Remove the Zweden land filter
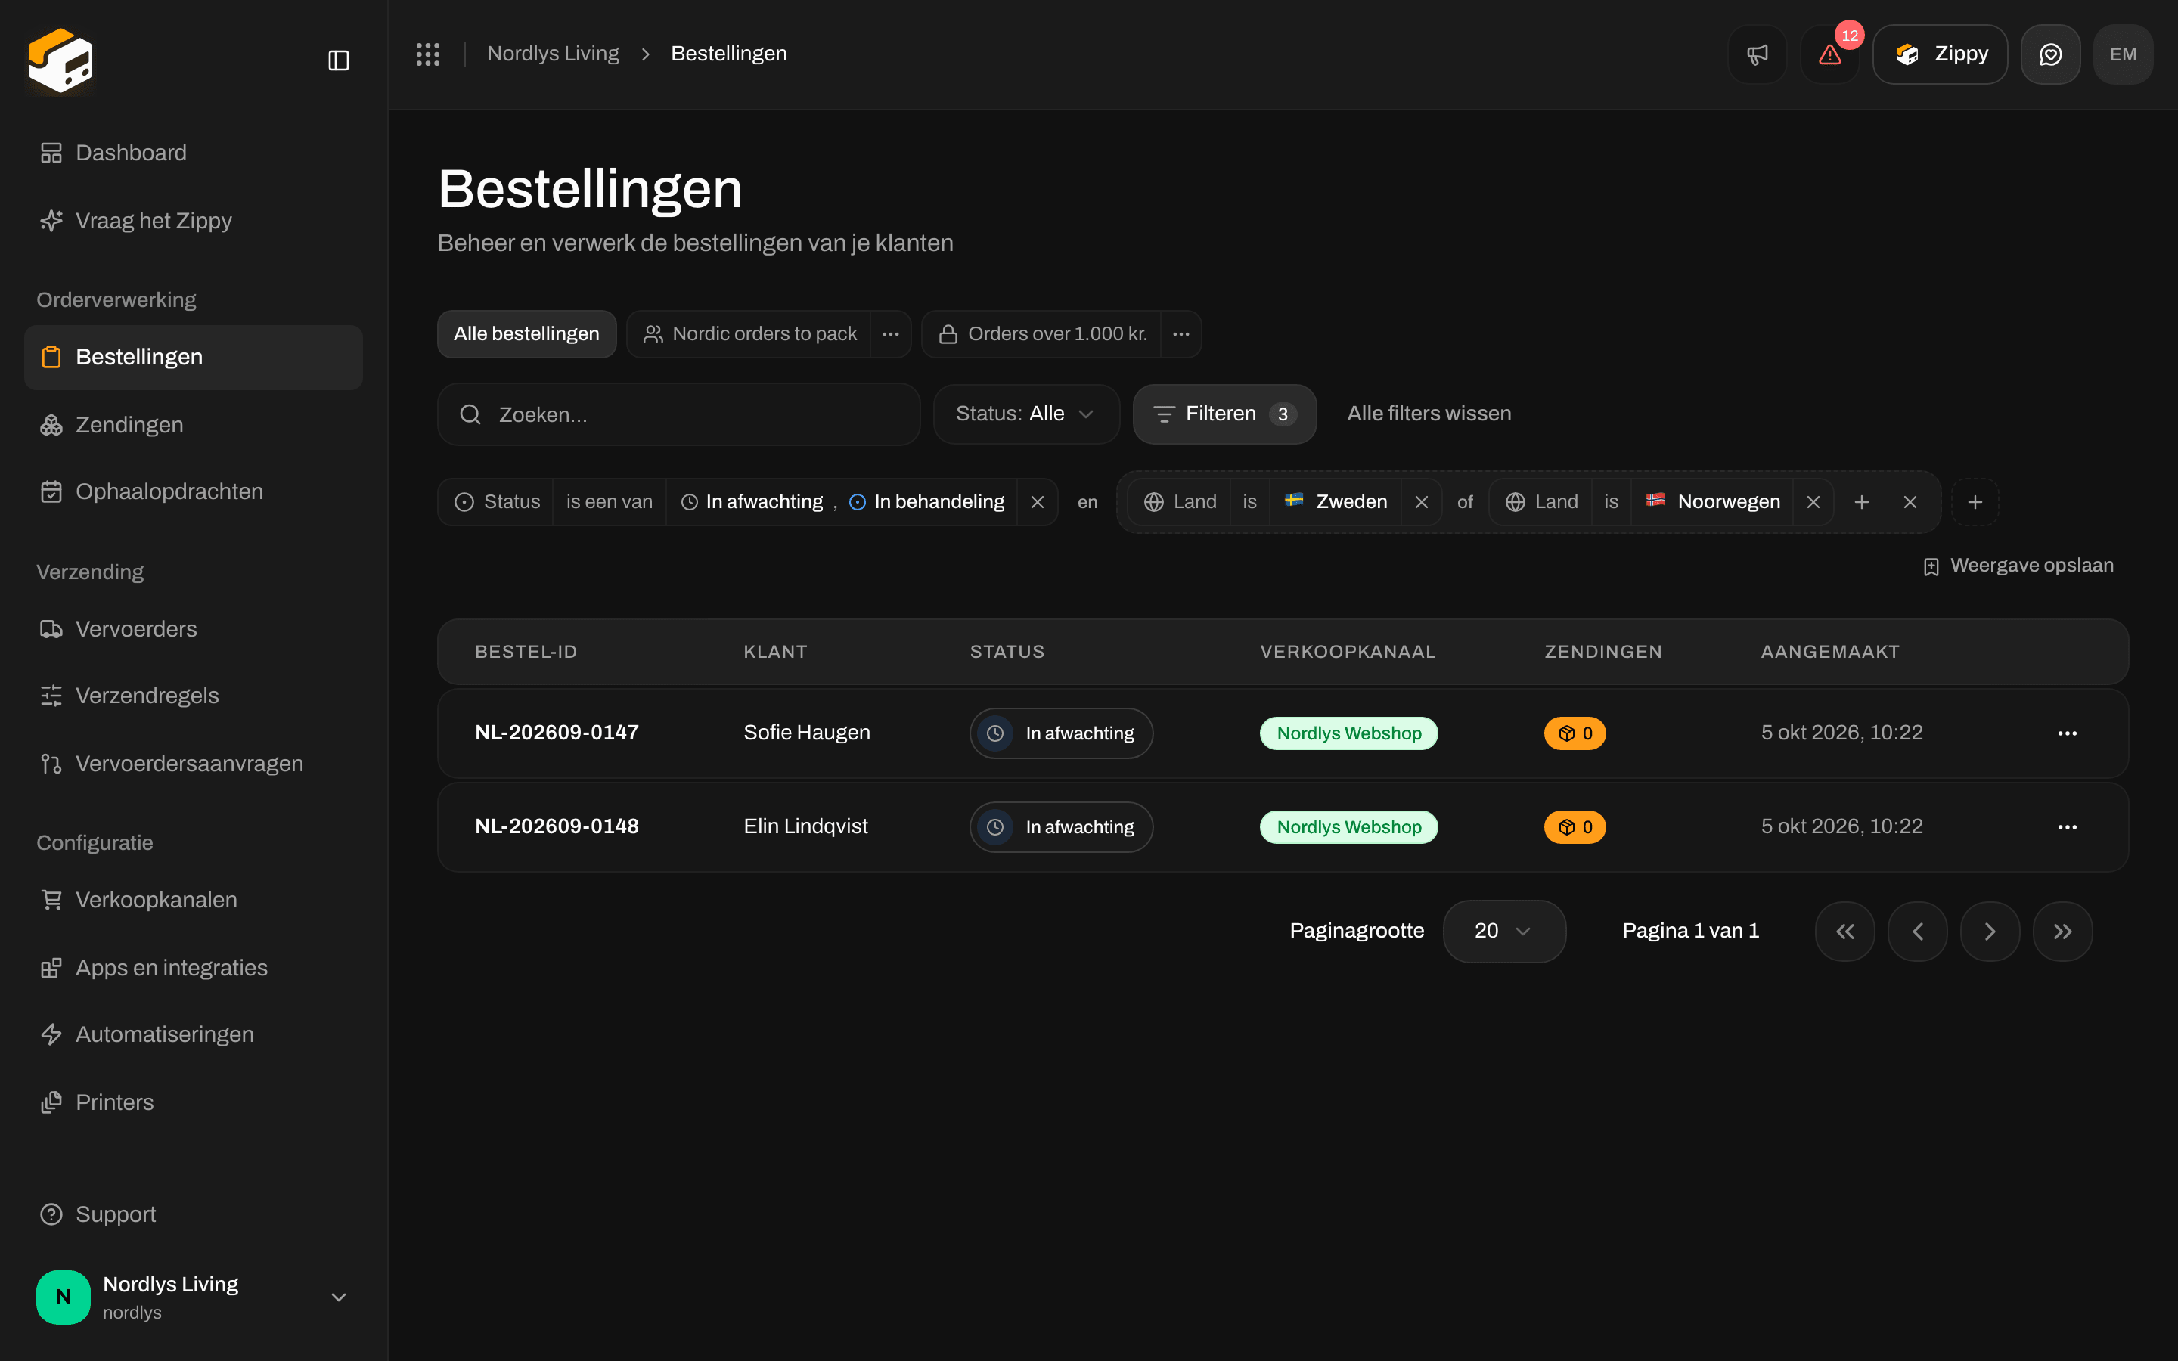 (1422, 502)
